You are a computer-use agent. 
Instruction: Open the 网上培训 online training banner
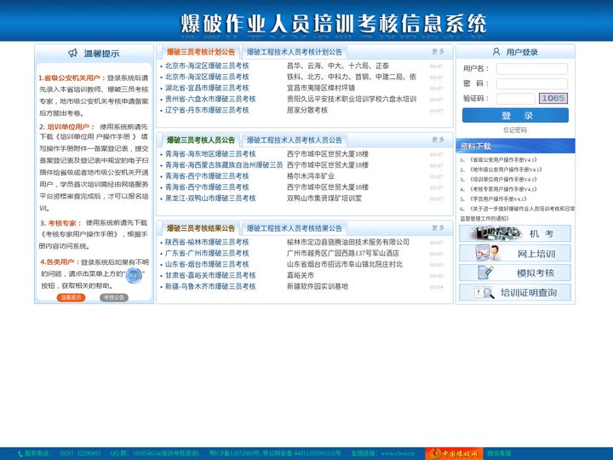point(515,253)
